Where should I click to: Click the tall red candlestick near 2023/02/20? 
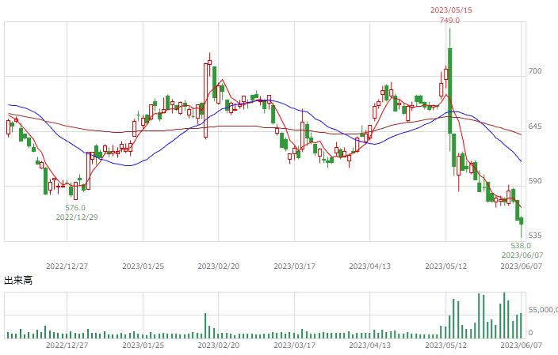(206, 100)
